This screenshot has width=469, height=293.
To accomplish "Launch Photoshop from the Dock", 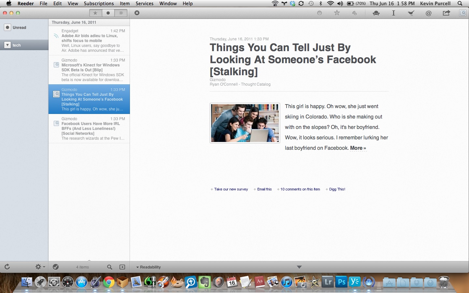I will pos(342,282).
